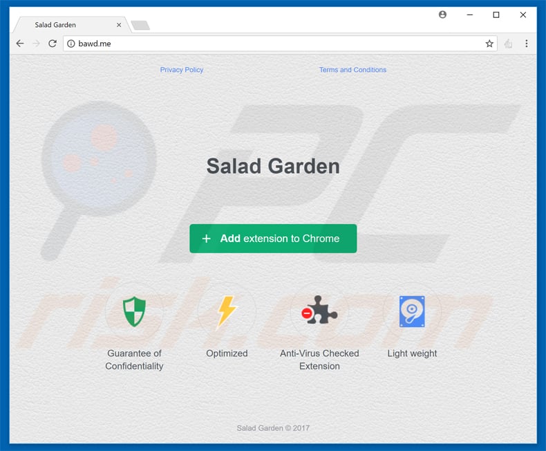Screen dimensions: 546x451
Task: Click the Optimized label
Action: pos(227,353)
